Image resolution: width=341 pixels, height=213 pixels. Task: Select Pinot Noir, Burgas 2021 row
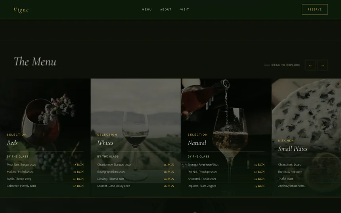click(x=45, y=165)
